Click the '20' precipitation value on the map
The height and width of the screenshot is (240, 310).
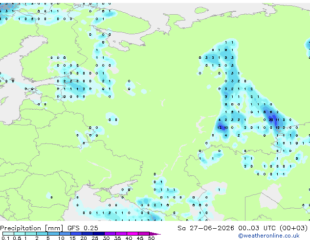(271, 120)
